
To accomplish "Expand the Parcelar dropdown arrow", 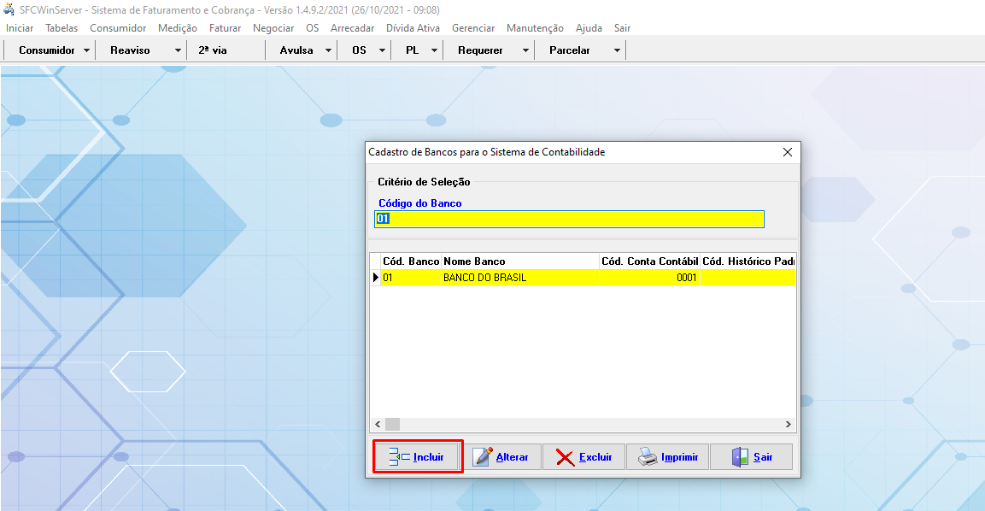I will pyautogui.click(x=617, y=50).
